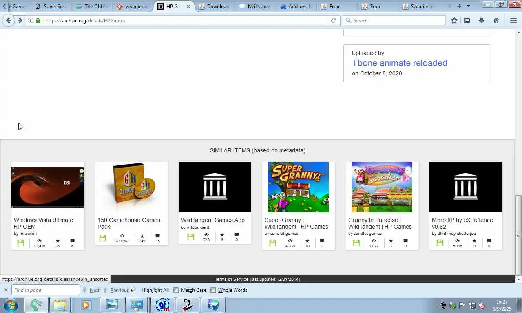Click favorites star on Gamehouse card
This screenshot has height=313, width=522.
142,236
